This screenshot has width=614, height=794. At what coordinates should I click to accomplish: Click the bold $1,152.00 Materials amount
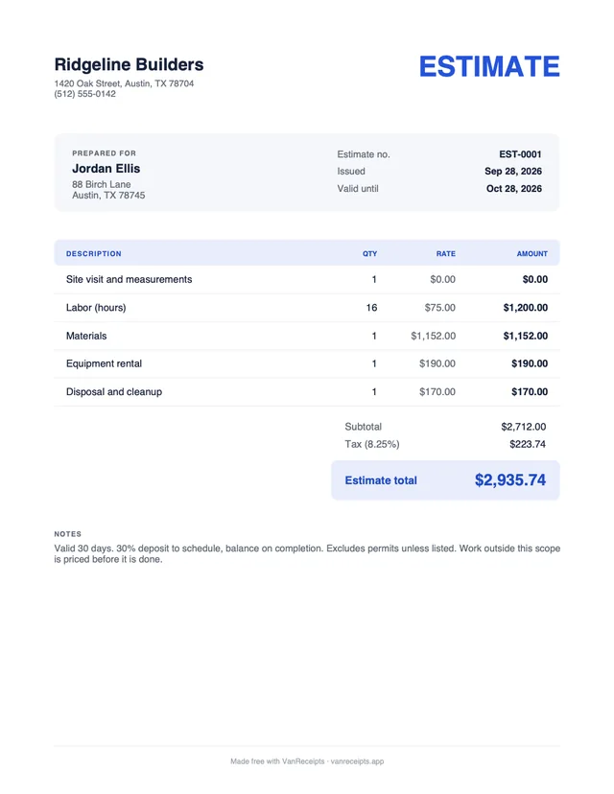(x=526, y=336)
